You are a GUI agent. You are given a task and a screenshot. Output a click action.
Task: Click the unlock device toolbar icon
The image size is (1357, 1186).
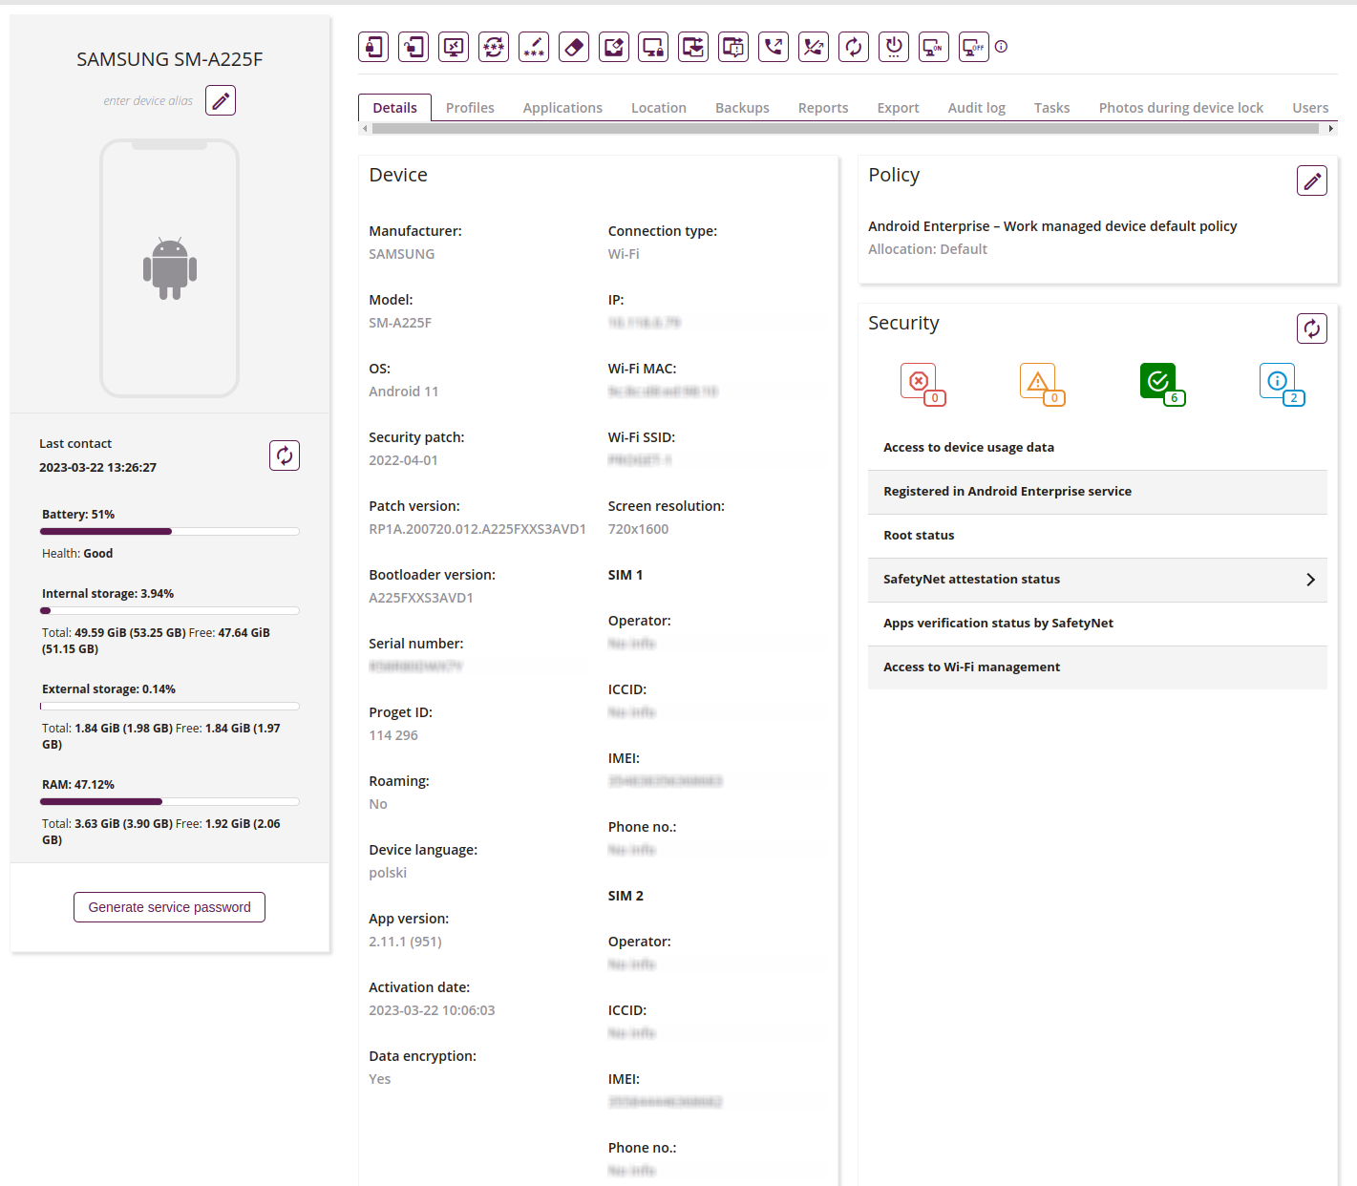413,47
